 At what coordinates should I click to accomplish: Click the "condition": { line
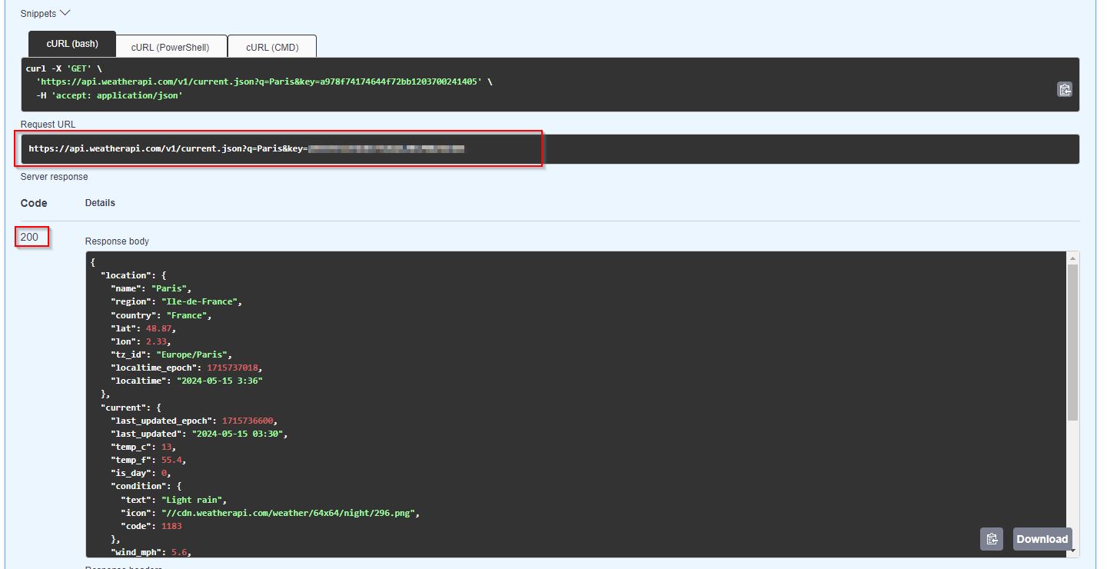pos(147,486)
